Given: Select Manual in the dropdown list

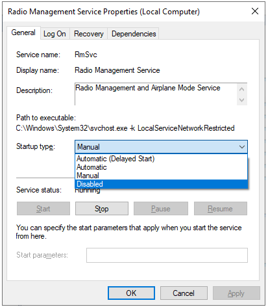Looking at the screenshot, I should click(161, 176).
